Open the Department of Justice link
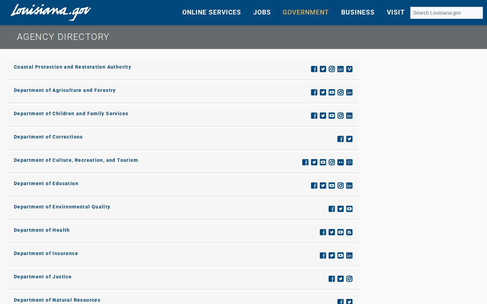The width and height of the screenshot is (487, 304). tap(43, 277)
